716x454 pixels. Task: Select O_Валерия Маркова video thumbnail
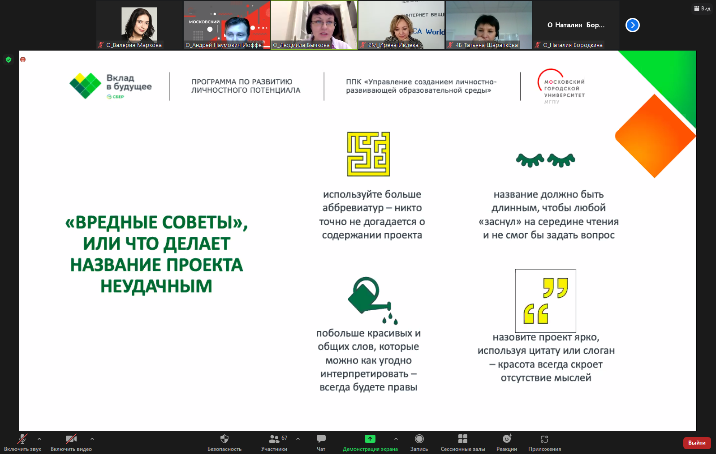[139, 25]
